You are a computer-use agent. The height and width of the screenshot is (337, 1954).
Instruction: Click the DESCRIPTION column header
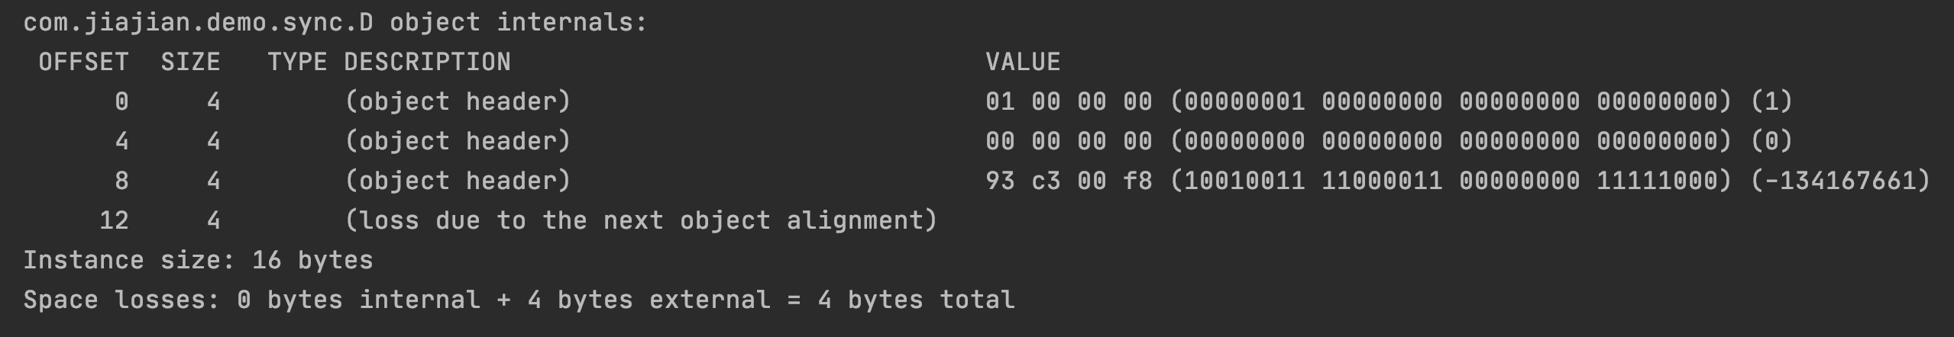[427, 63]
